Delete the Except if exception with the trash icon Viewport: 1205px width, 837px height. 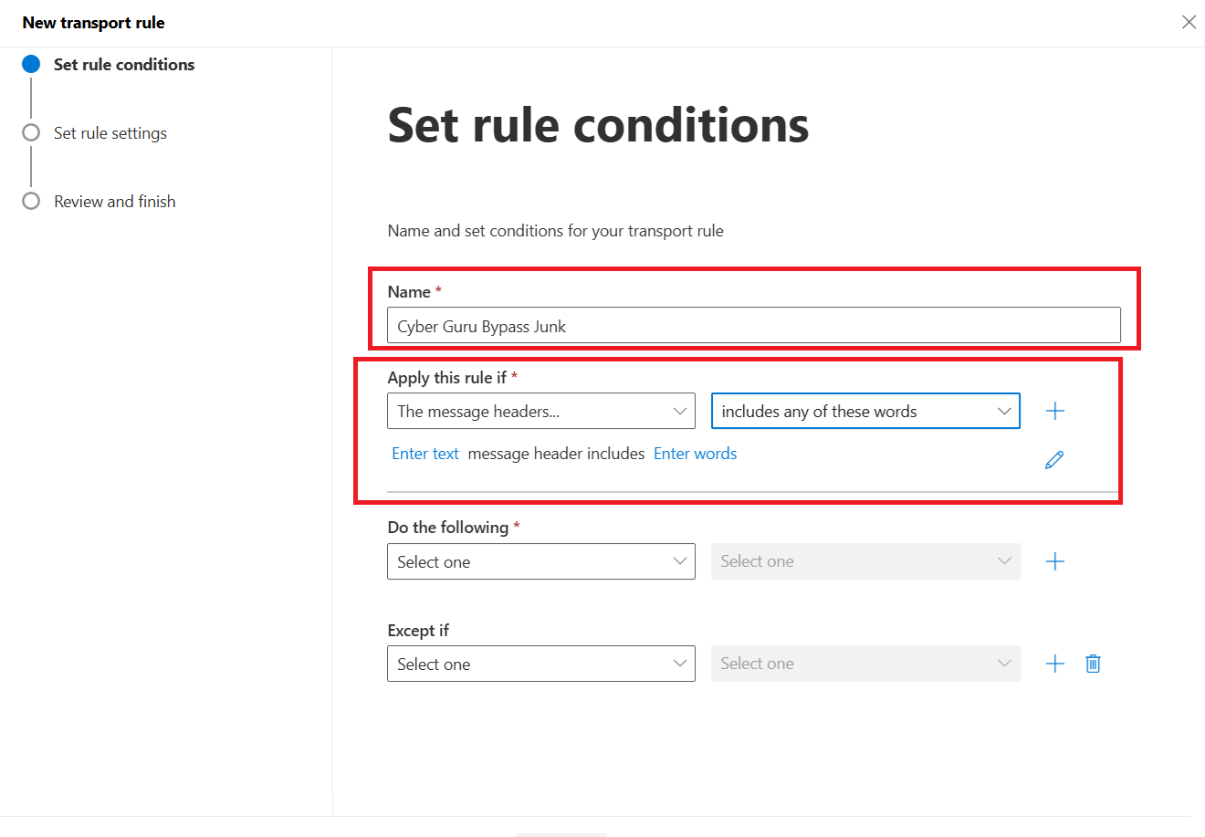point(1093,664)
